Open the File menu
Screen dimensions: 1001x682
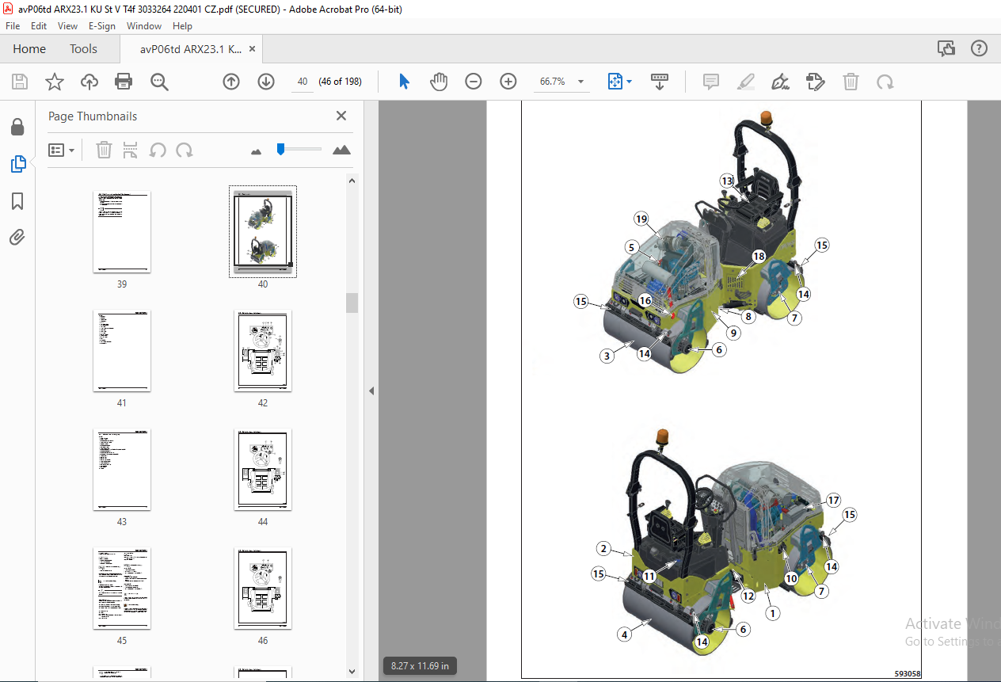[13, 26]
